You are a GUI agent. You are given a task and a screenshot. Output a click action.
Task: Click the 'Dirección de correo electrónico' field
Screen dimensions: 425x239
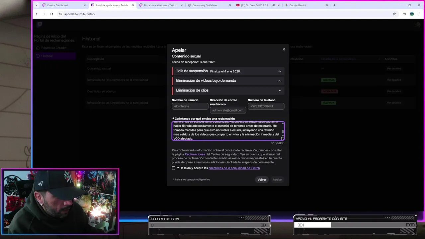coord(228,110)
